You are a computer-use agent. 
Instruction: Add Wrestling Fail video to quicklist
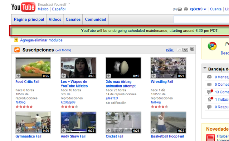154,76
